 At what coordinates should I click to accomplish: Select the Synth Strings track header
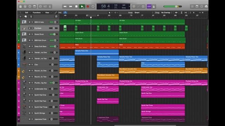(x=40, y=113)
